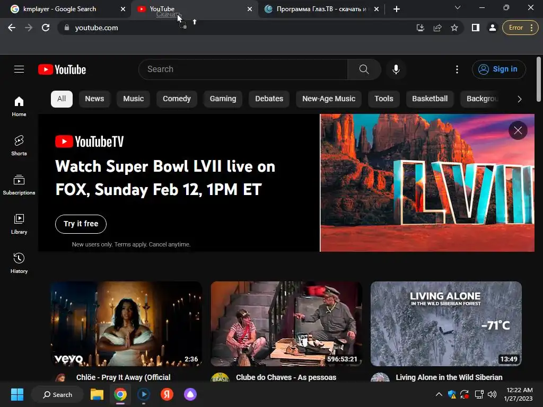The image size is (543, 407).
Task: Go back in browser
Action: (x=12, y=28)
